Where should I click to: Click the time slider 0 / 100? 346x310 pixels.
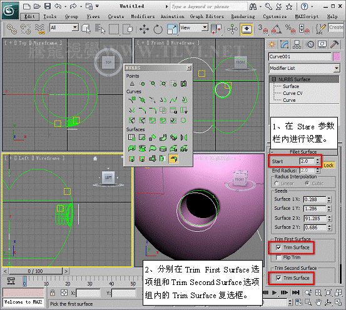tap(36, 271)
